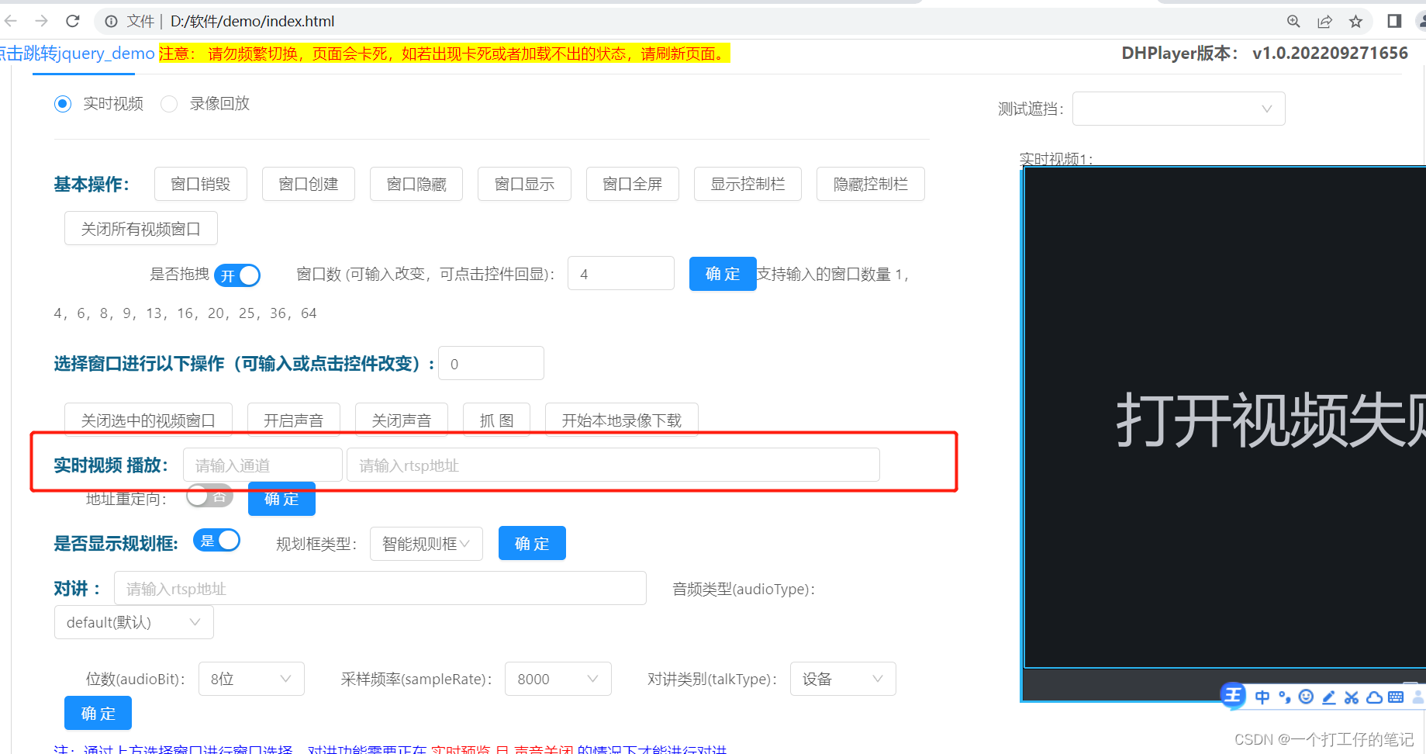Open the input method logo bubble
The image size is (1426, 754).
[1233, 696]
